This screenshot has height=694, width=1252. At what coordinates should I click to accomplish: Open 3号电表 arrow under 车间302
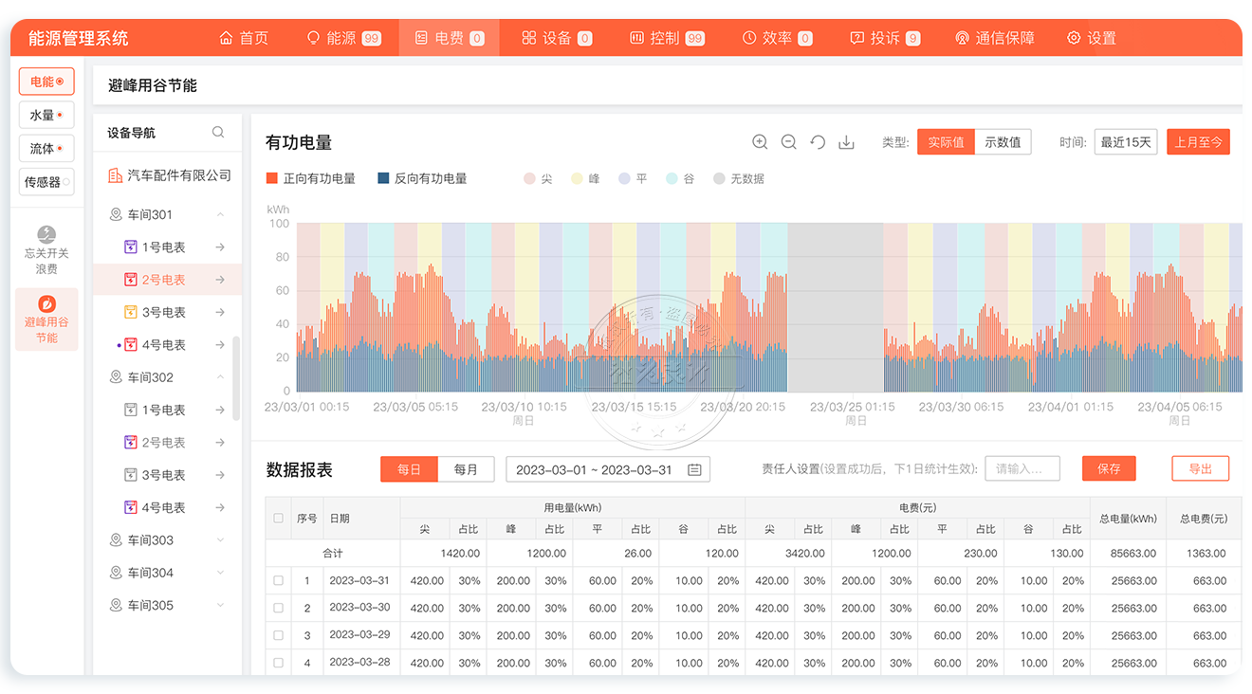[x=220, y=475]
